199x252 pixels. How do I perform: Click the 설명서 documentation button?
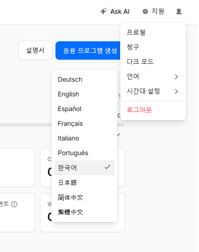[x=35, y=50]
